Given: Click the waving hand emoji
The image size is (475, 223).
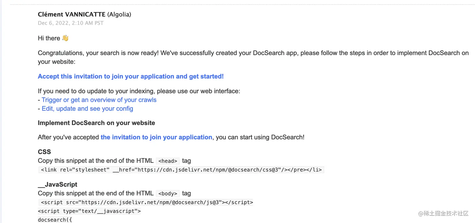Looking at the screenshot, I should coord(65,38).
